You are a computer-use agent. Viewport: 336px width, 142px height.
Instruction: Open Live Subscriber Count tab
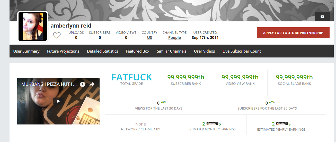coord(242,51)
